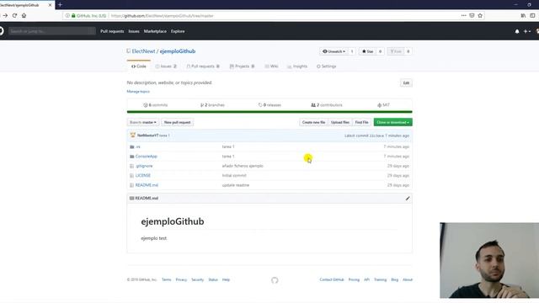
Task: View the 6 commits list
Action: [x=155, y=105]
